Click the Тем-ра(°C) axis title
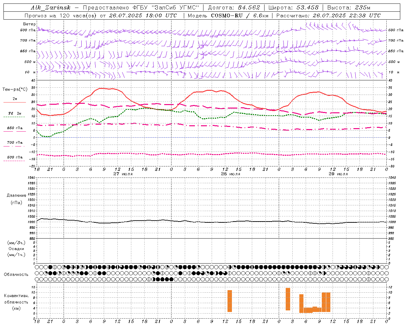 (x=15, y=90)
